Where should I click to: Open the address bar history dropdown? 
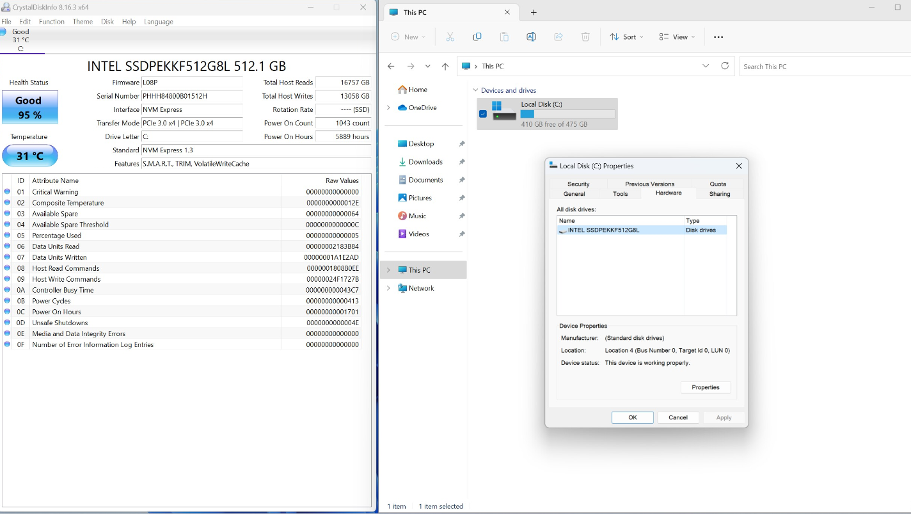[706, 66]
